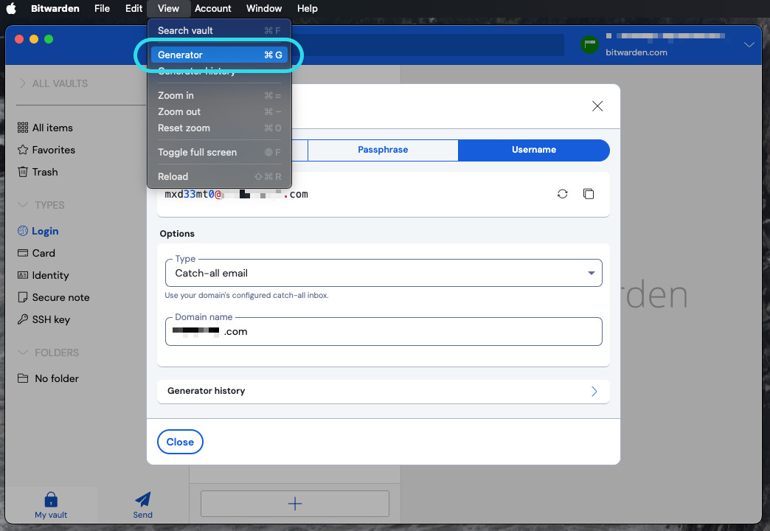This screenshot has width=770, height=531.
Task: Select Secure note in sidebar
Action: point(60,297)
